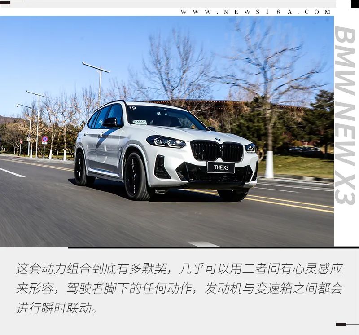
Task: Select the caption line 进行瞬时联动。
Action: point(57,308)
